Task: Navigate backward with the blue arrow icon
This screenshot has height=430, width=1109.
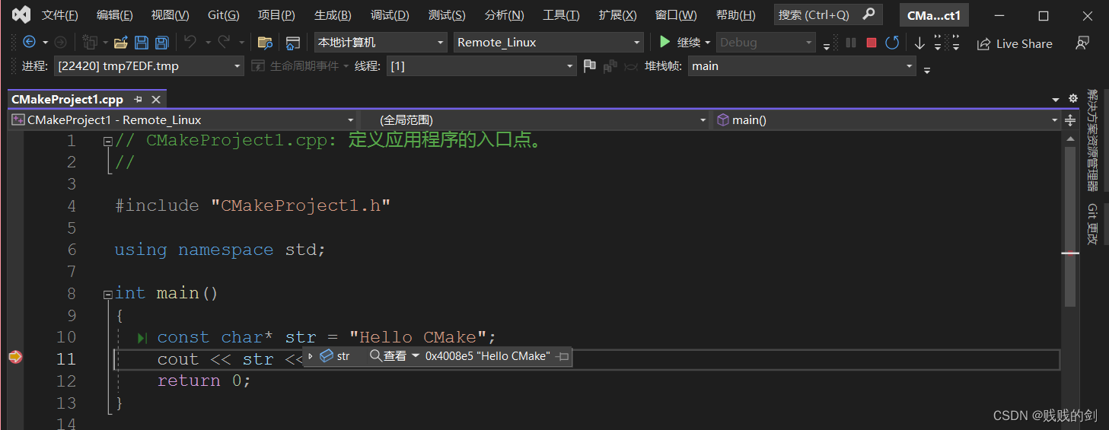Action: (x=30, y=43)
